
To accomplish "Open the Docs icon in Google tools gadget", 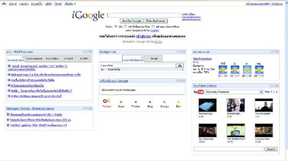I will pyautogui.click(x=121, y=102).
